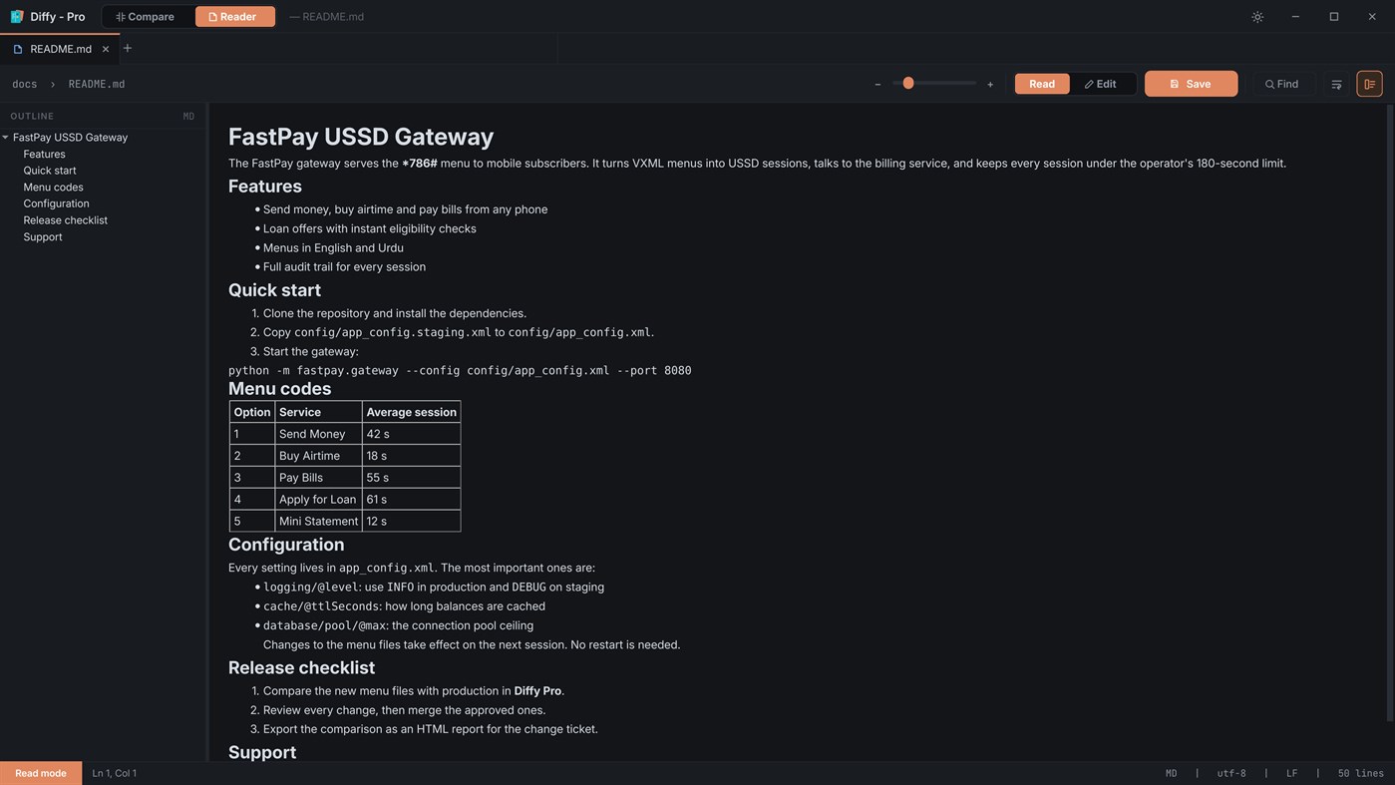1395x785 pixels.
Task: Save the document with Save button
Action: [1191, 84]
